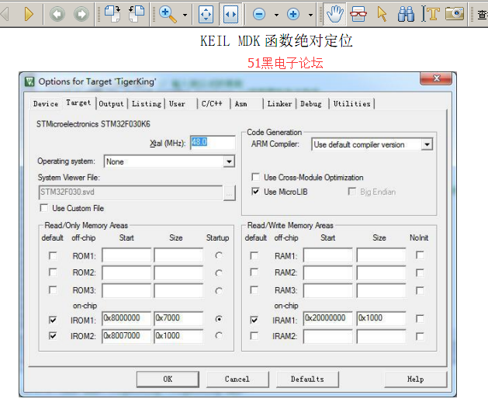Screen dimensions: 488x416
Task: Open the Debug tab
Action: pos(310,104)
